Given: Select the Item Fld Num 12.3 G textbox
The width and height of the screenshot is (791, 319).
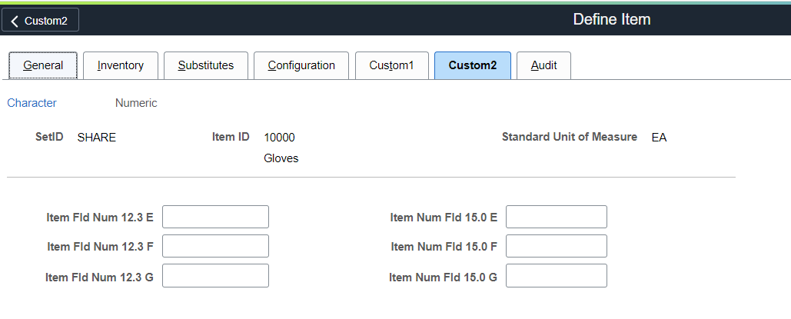Looking at the screenshot, I should coord(215,275).
